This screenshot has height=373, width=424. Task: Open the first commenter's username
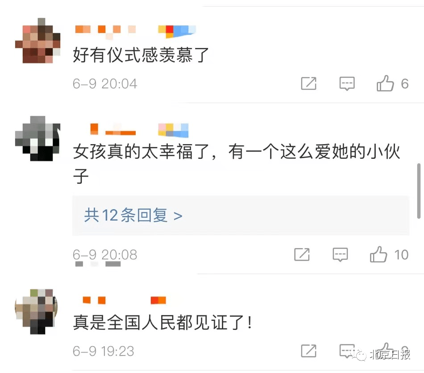pos(105,30)
